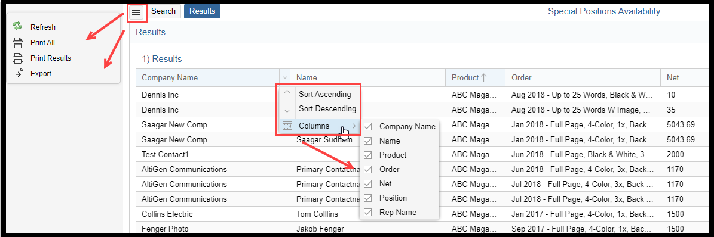Open the Company Name header dropdown arrow
The image size is (714, 237).
285,77
